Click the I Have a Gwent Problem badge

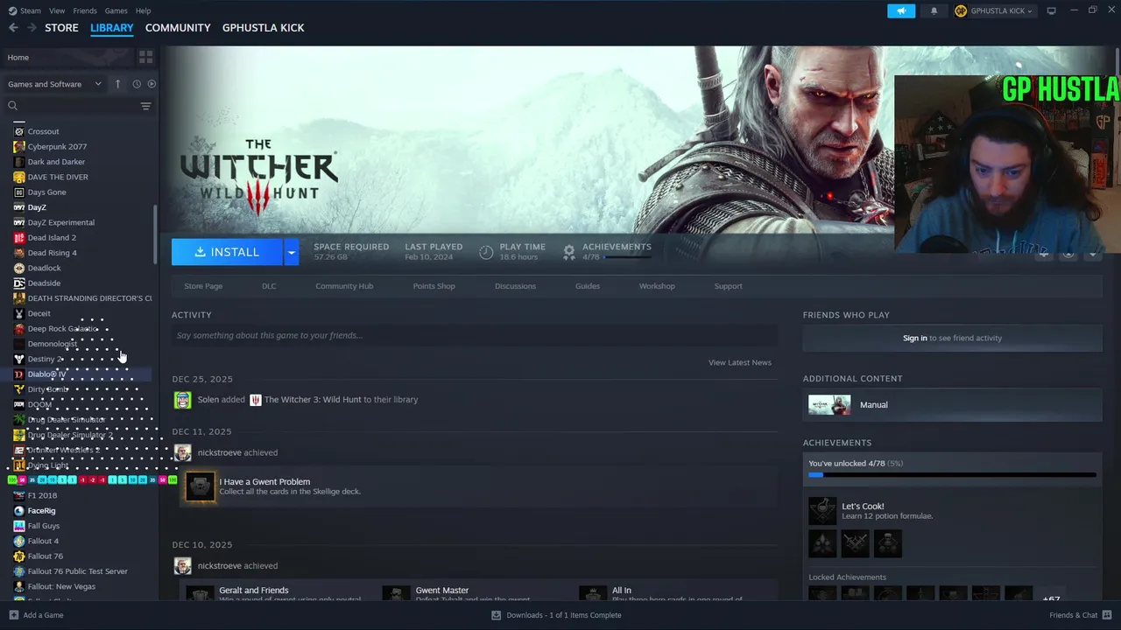200,486
